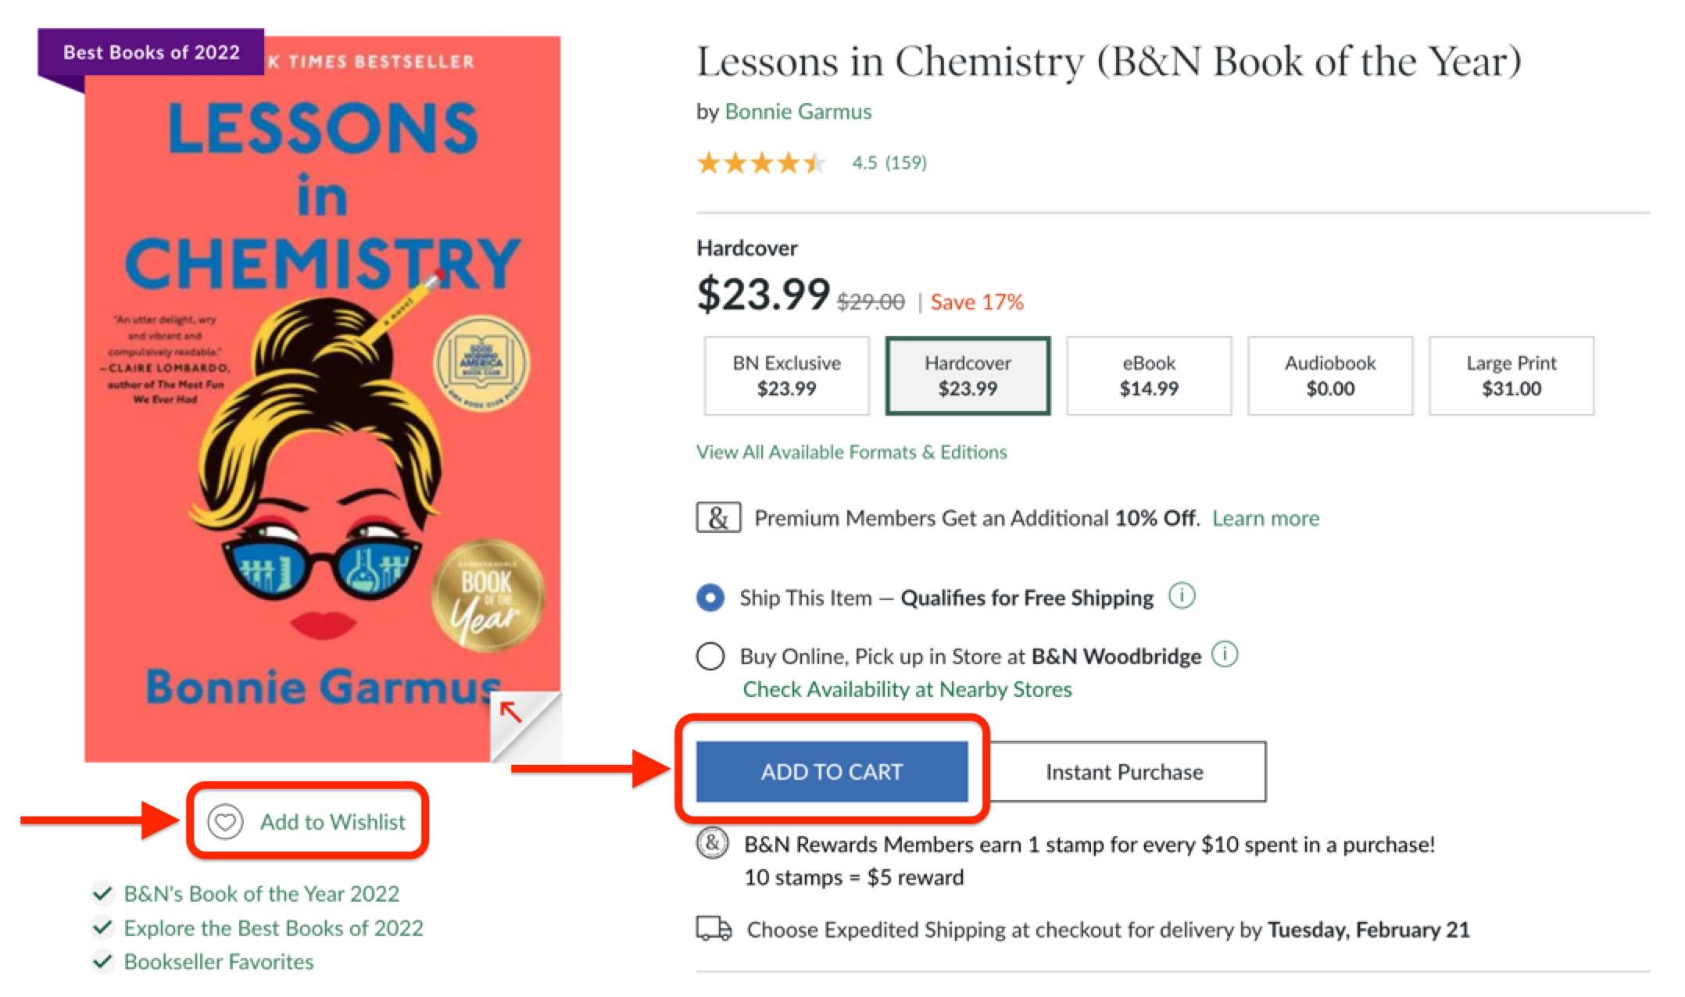Choose the eBook $14.99 format
Viewport: 1685px width, 997px height.
coord(1148,376)
